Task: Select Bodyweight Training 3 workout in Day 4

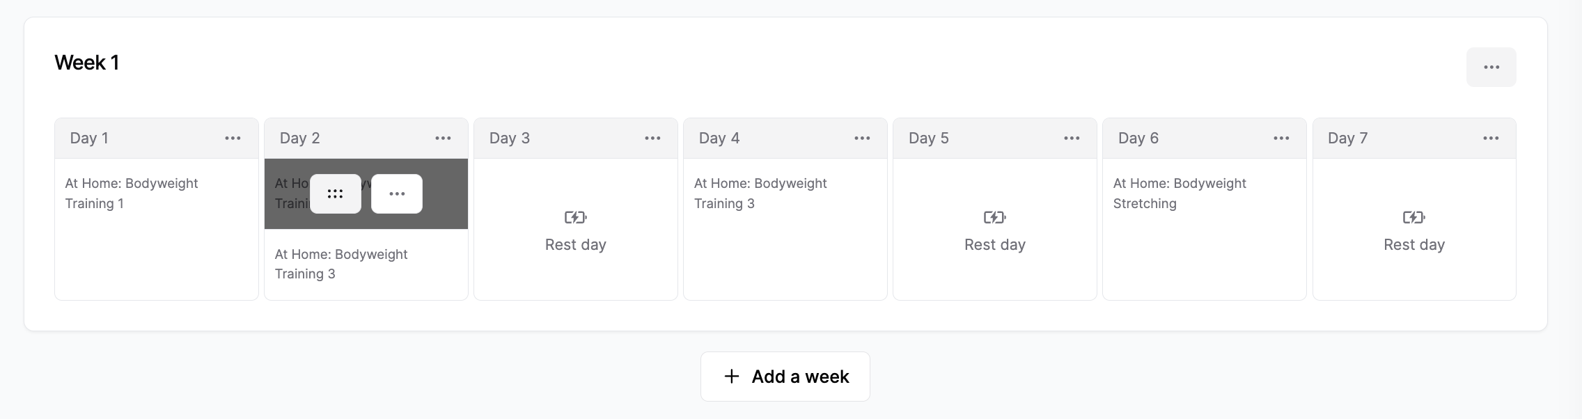Action: click(760, 193)
